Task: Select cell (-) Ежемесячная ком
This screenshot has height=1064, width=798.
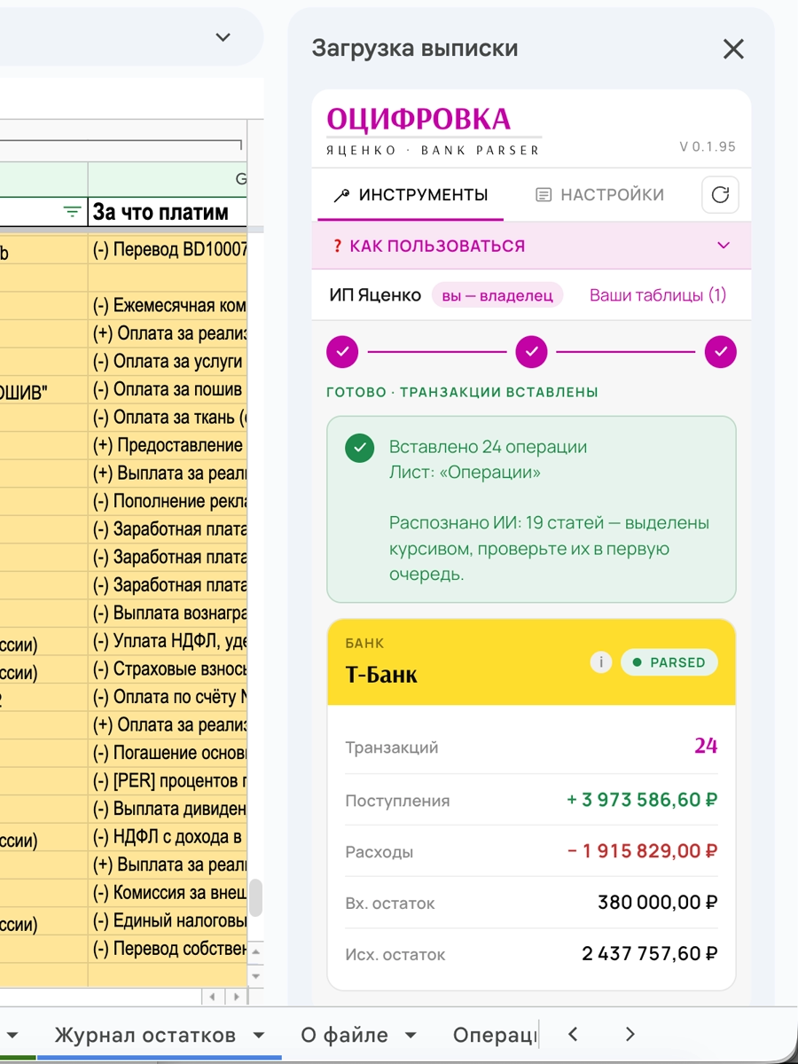Action: click(x=168, y=306)
